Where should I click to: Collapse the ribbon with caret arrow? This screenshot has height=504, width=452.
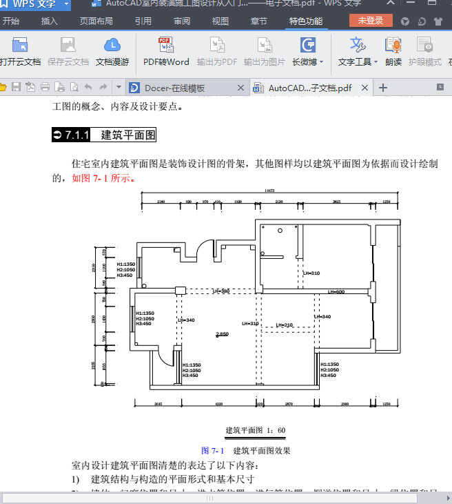(391, 3)
